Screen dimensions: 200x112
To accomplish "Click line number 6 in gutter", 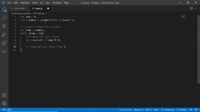I will pyautogui.click(x=15, y=33).
